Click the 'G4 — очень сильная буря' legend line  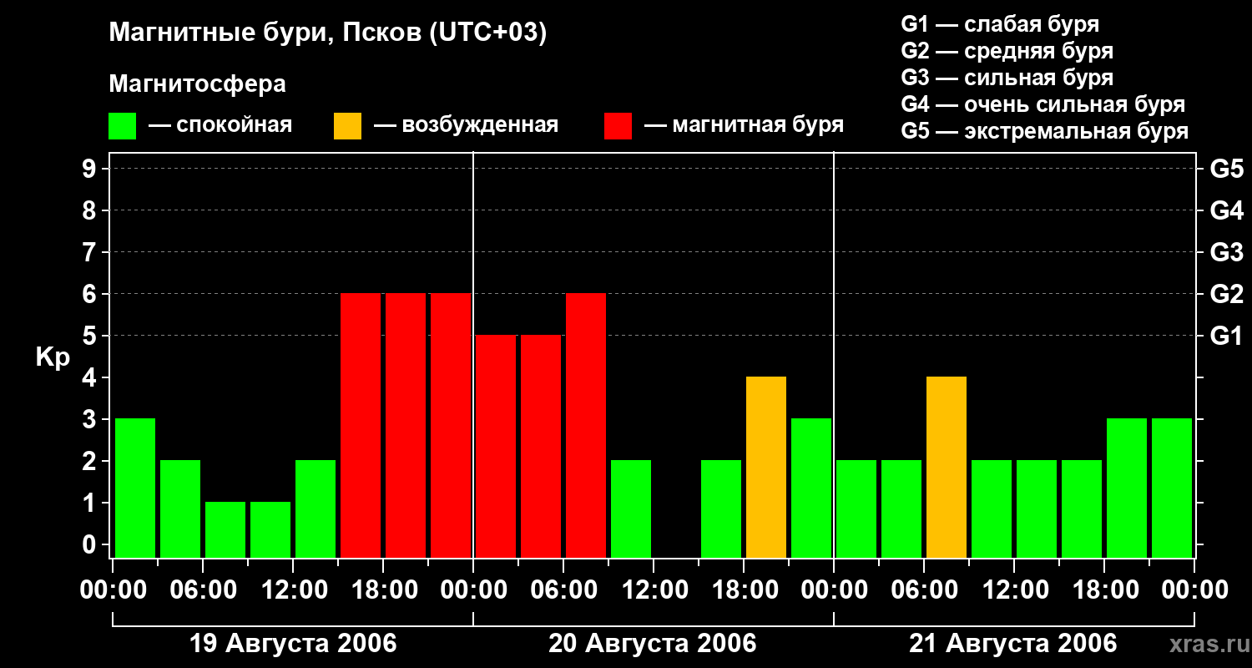tap(1042, 104)
